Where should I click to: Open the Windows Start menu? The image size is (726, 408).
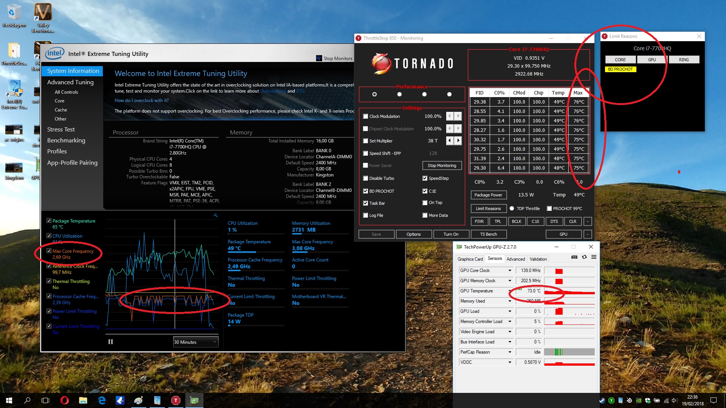click(9, 400)
